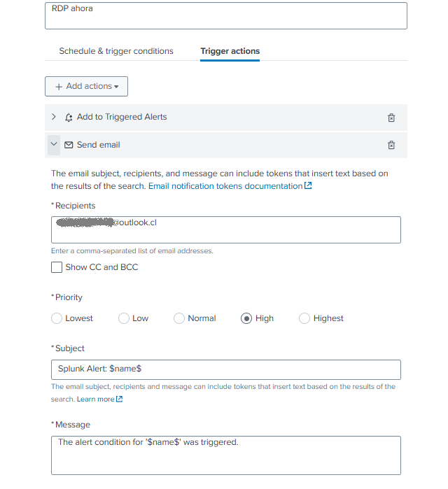This screenshot has height=489, width=448.
Task: Select Lowest priority radio button
Action: point(57,318)
